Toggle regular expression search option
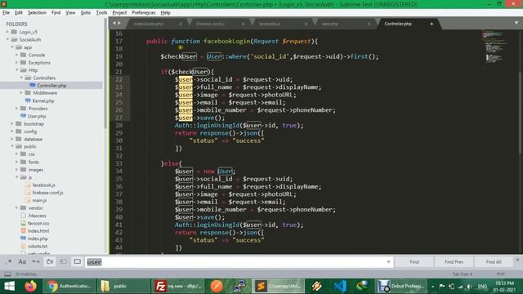This screenshot has width=523, height=294. point(9,262)
